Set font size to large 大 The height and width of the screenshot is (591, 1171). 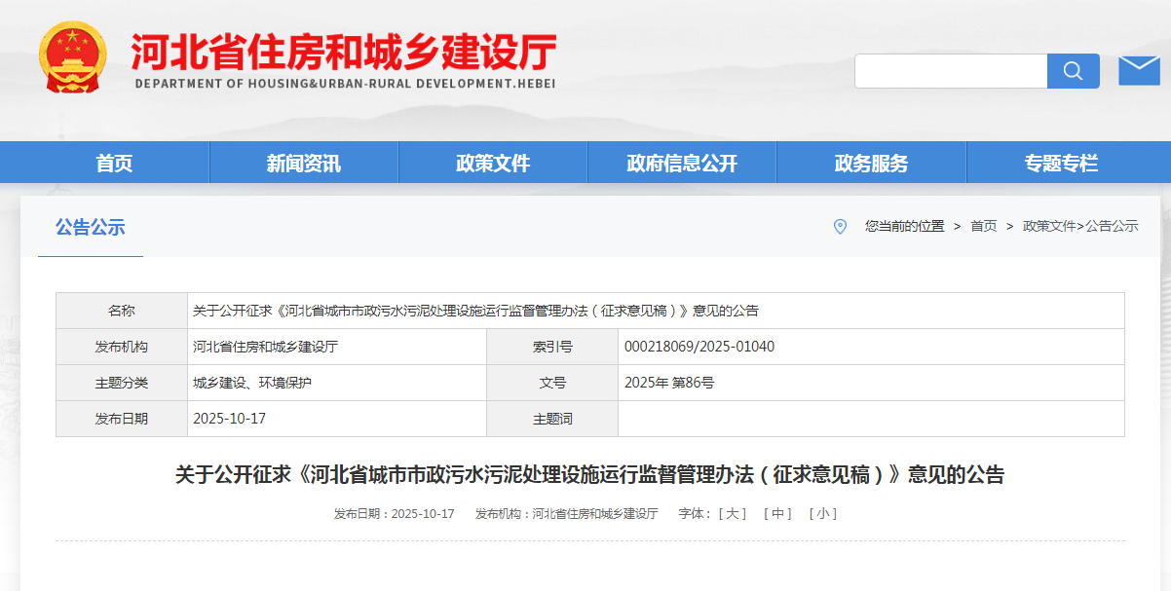pyautogui.click(x=732, y=513)
